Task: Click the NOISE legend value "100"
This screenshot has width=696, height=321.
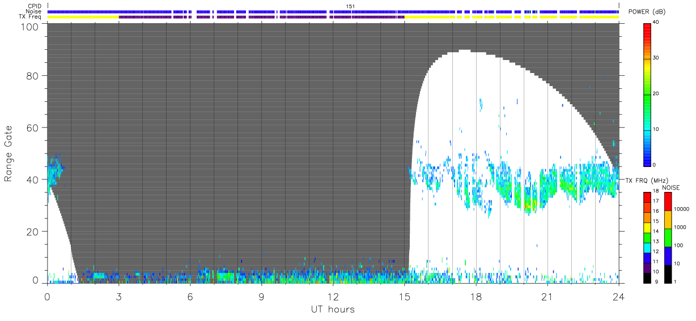Action: point(679,245)
